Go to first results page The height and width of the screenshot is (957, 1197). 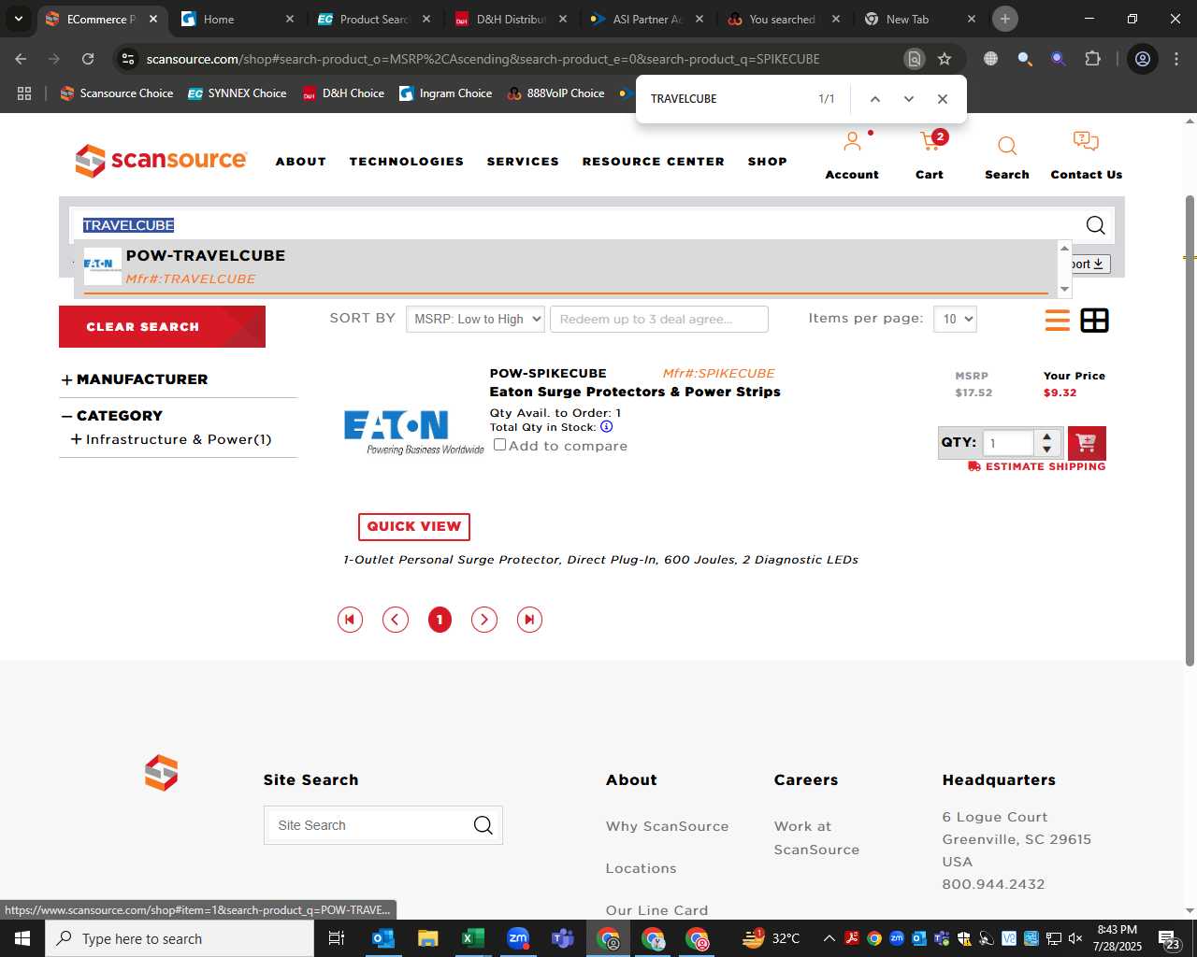(x=350, y=620)
